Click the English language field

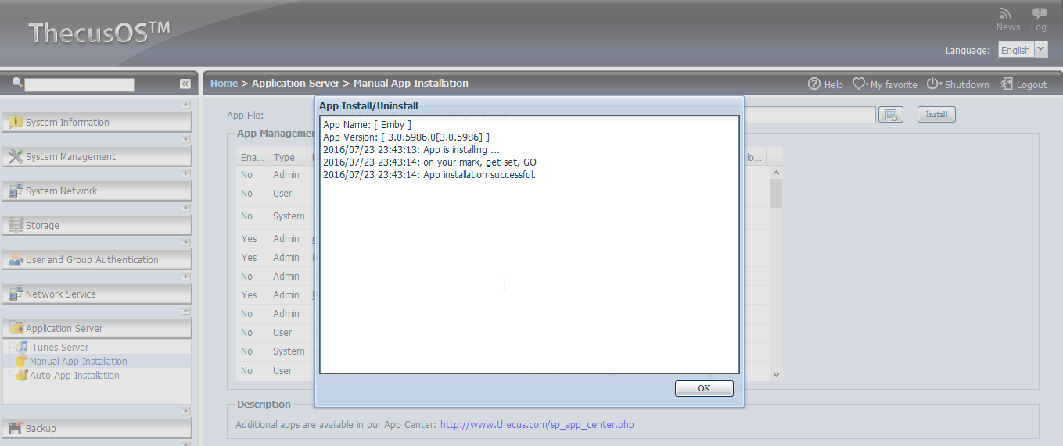coord(1016,50)
